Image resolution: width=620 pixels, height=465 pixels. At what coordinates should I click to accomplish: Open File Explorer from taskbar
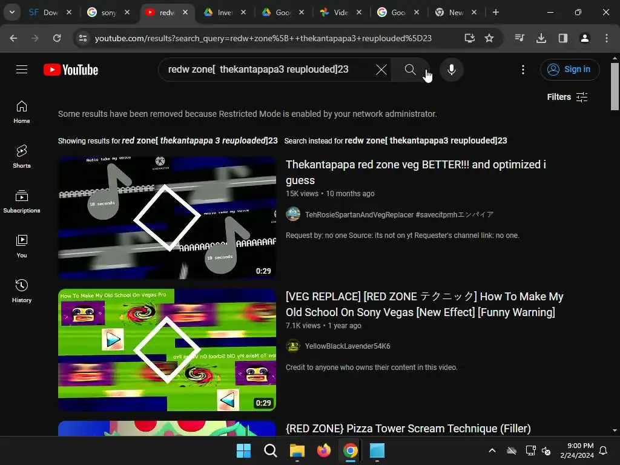tap(297, 450)
